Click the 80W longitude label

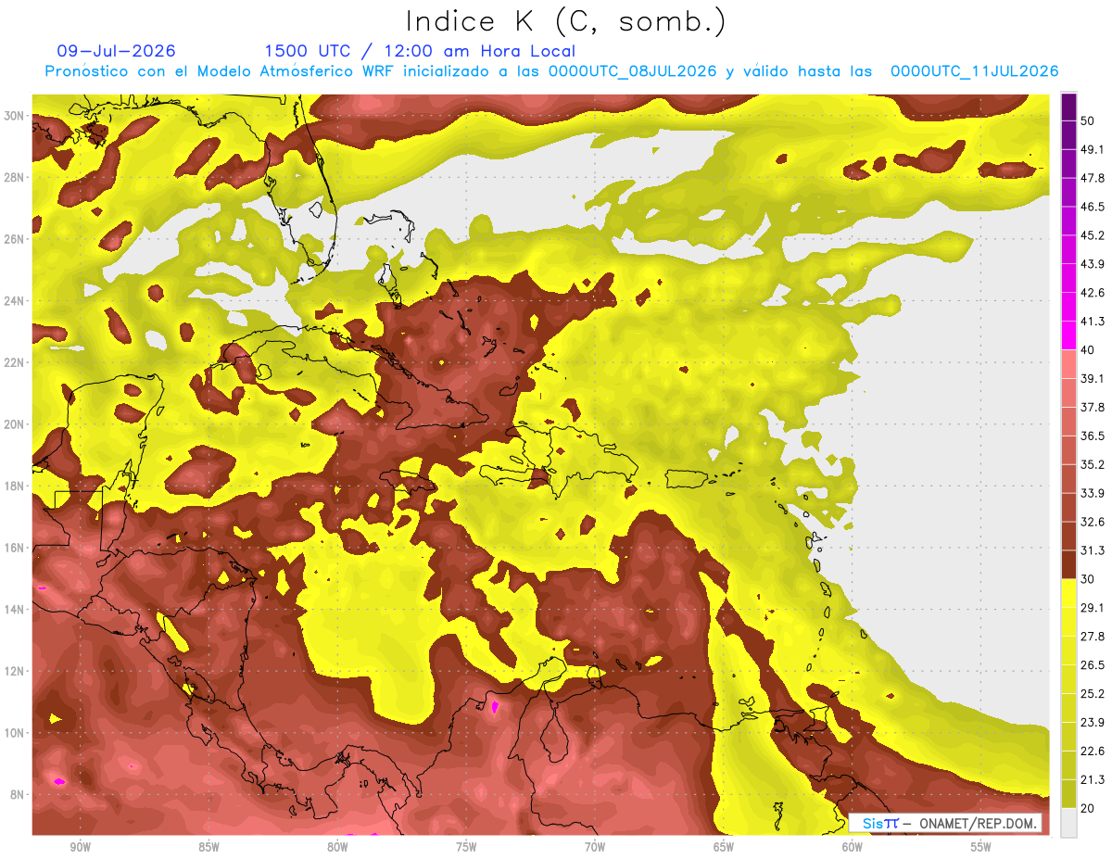(x=337, y=847)
